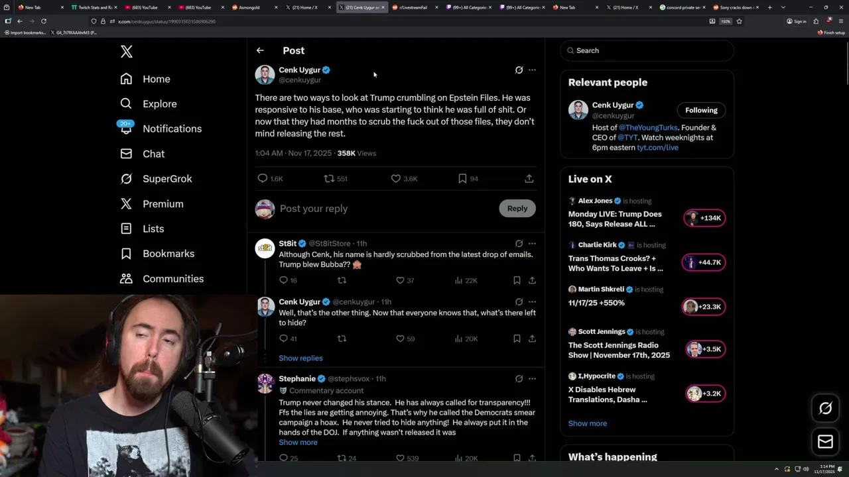Open tyt.com/live link
Image resolution: width=849 pixels, height=477 pixels.
657,147
